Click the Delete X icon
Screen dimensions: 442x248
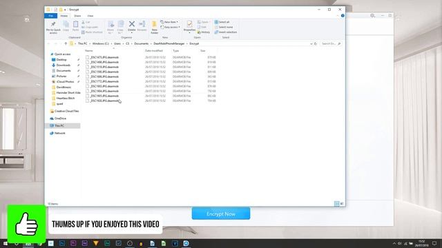pos(132,24)
